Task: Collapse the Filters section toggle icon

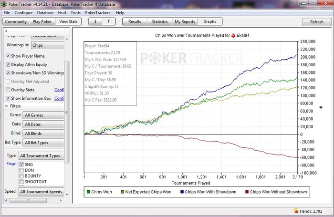Action: tap(6, 106)
